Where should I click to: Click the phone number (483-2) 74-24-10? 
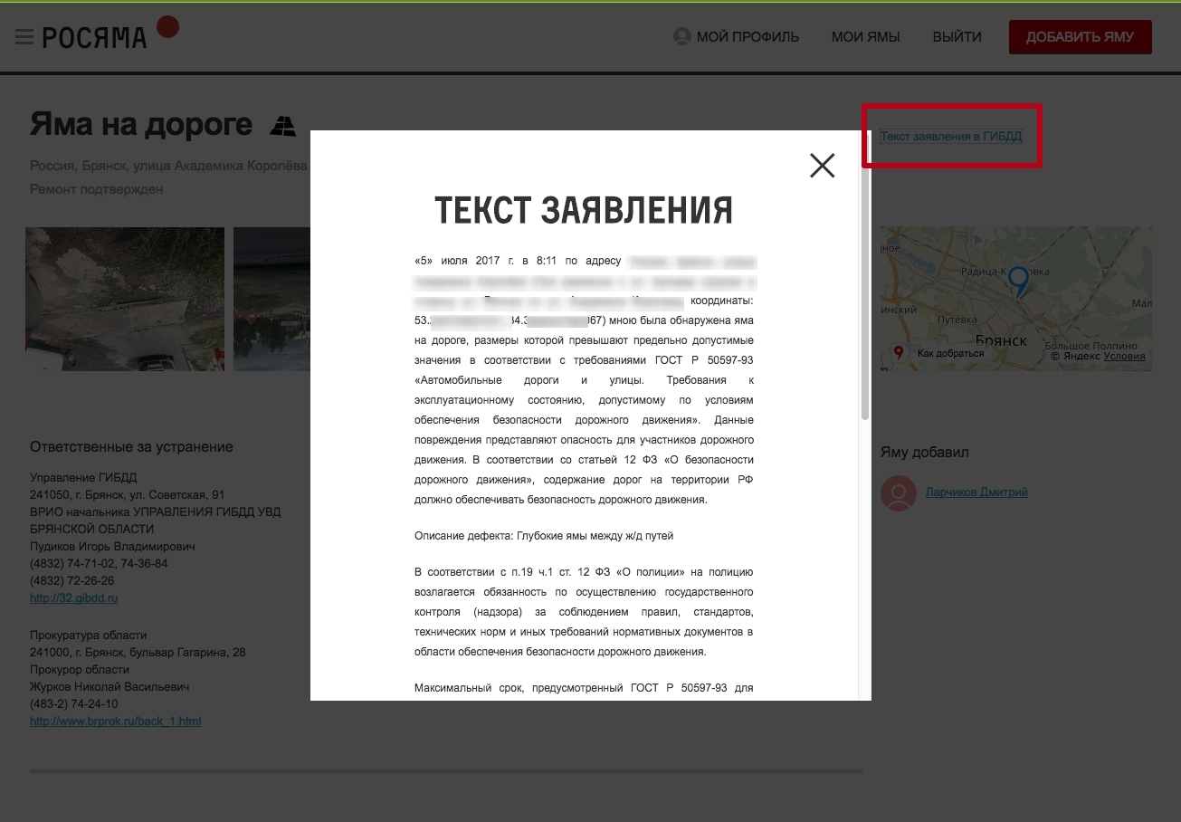(x=74, y=704)
